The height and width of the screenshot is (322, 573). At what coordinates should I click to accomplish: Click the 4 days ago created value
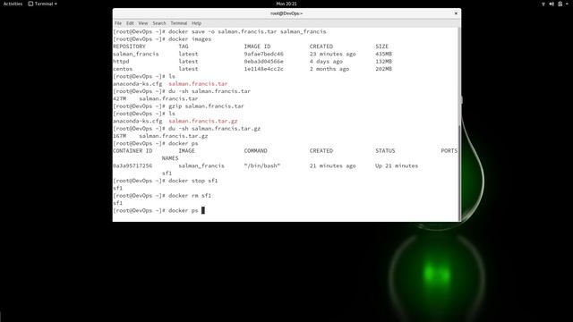click(326, 62)
